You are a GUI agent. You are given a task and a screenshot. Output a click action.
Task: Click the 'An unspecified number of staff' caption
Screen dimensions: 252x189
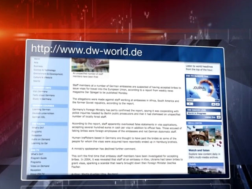pos(88,75)
